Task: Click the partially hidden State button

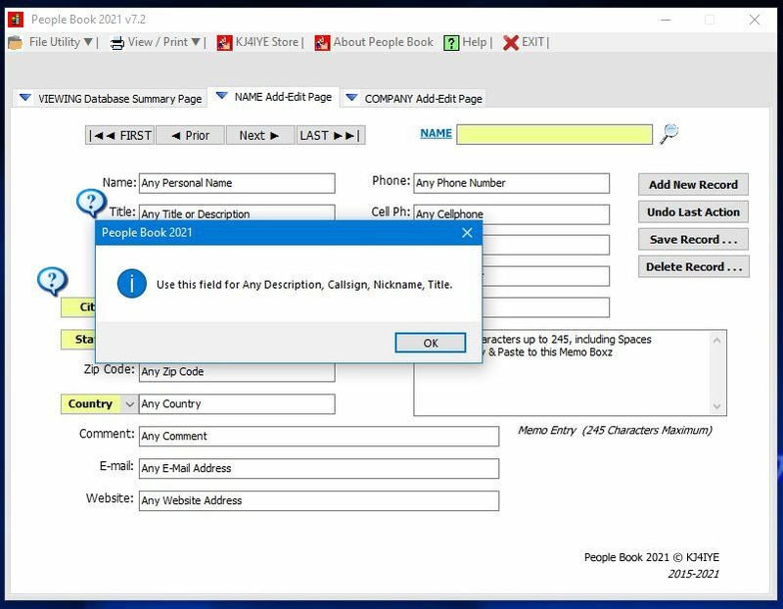Action: [78, 340]
